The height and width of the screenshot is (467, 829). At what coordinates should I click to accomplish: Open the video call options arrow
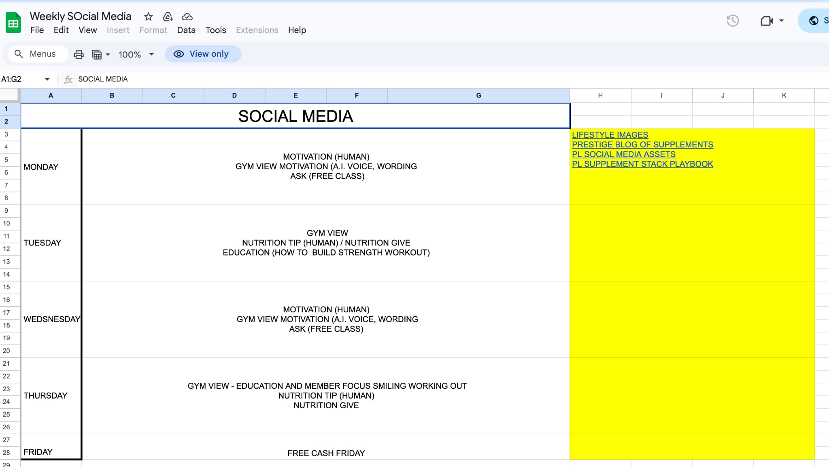pos(781,21)
